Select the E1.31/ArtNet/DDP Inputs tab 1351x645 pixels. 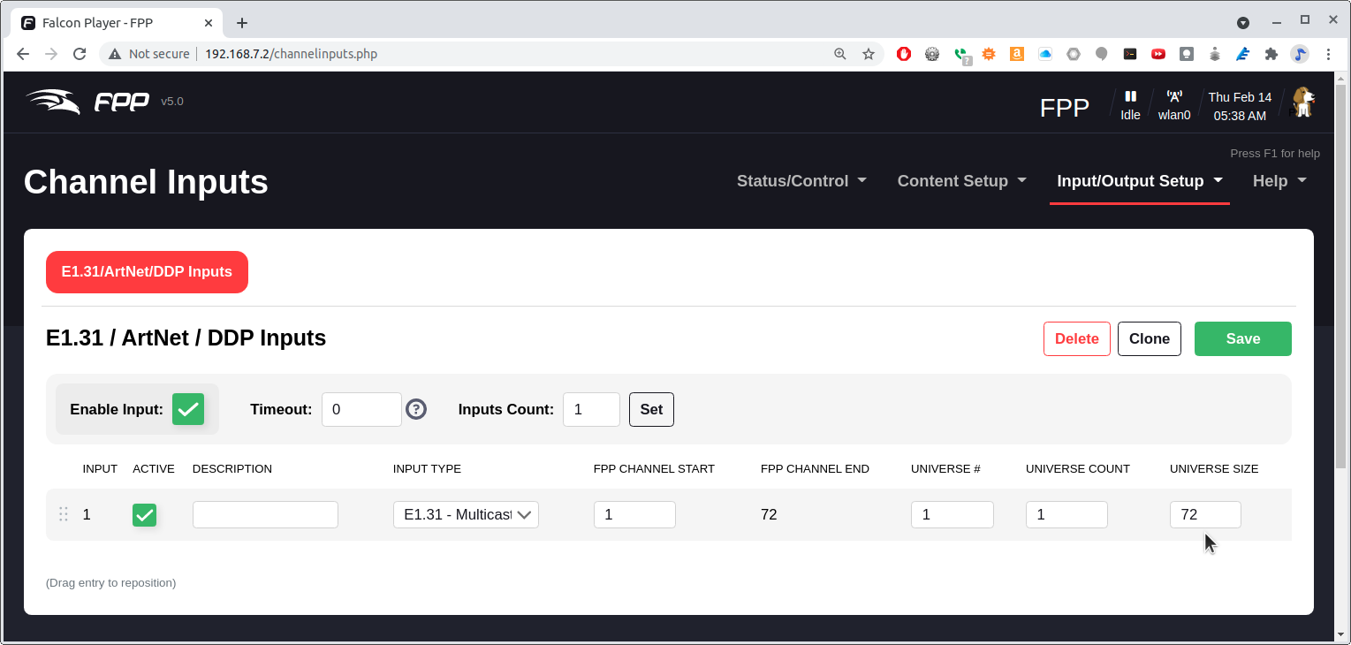[x=147, y=272]
